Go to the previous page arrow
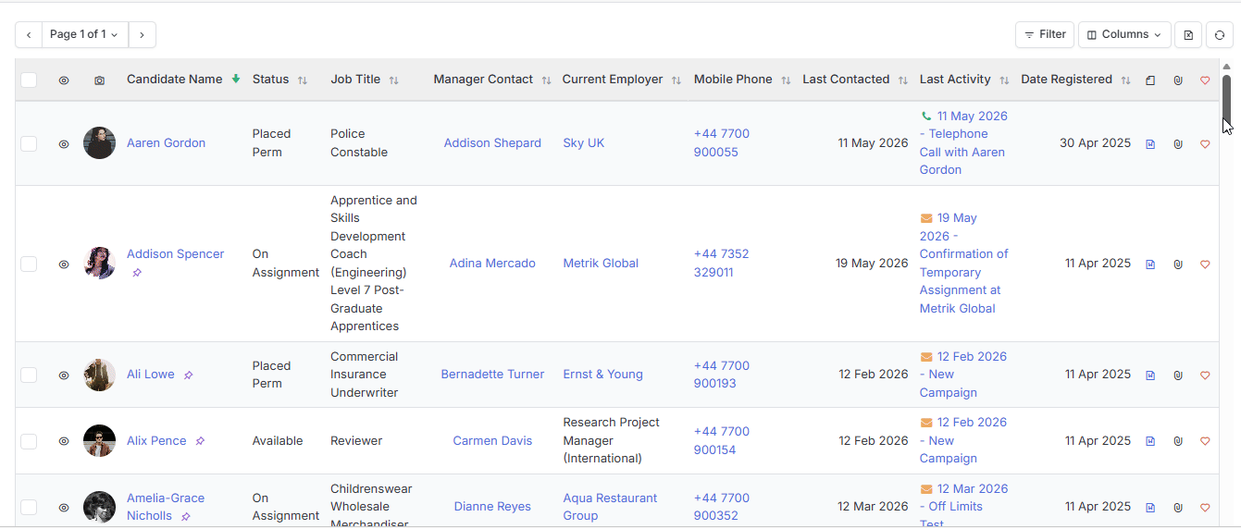The height and width of the screenshot is (529, 1241). point(29,35)
